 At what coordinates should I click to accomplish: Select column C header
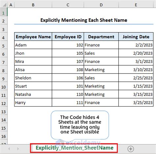click(x=68, y=5)
